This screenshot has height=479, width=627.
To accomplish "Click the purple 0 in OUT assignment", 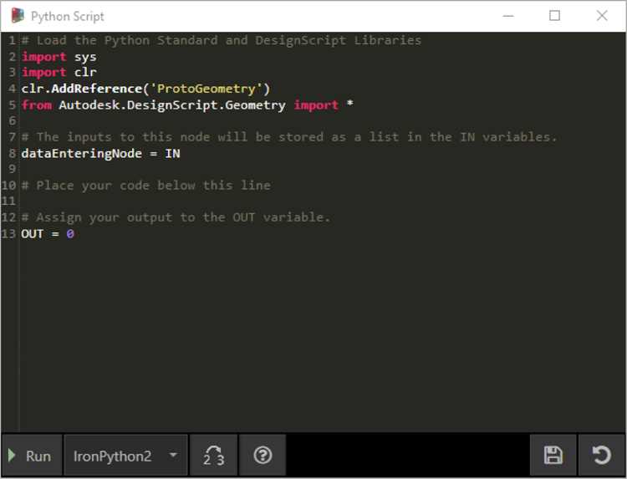I will tap(70, 234).
